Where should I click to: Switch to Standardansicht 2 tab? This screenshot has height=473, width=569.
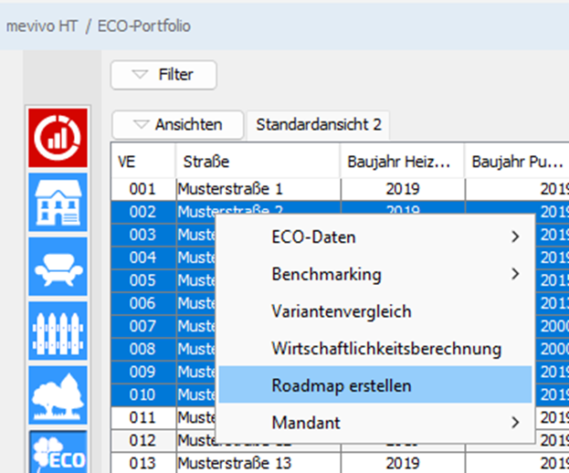point(318,124)
